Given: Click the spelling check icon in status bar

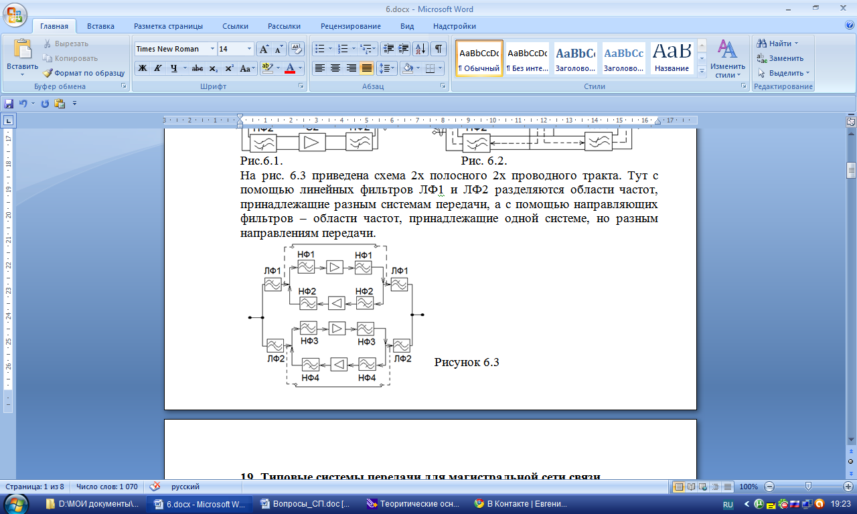Looking at the screenshot, I should click(x=155, y=487).
